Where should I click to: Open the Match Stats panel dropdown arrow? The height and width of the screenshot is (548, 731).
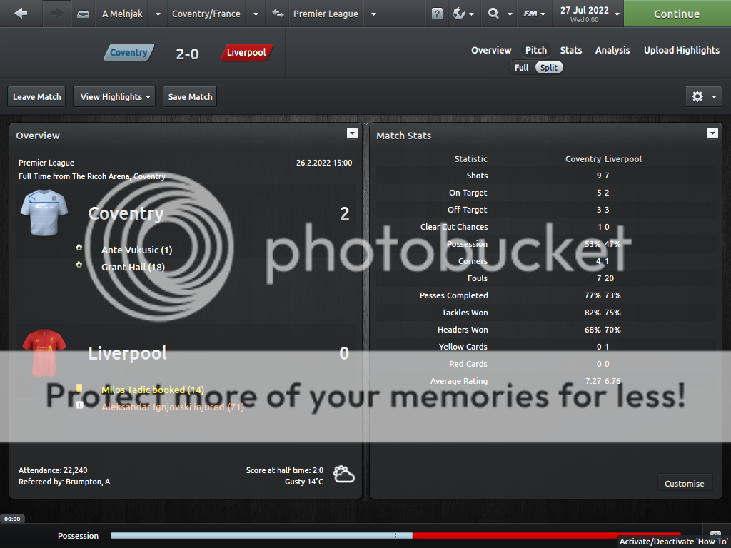[712, 133]
